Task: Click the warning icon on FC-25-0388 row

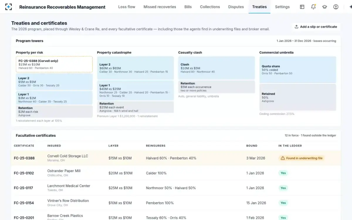Action: point(282,158)
